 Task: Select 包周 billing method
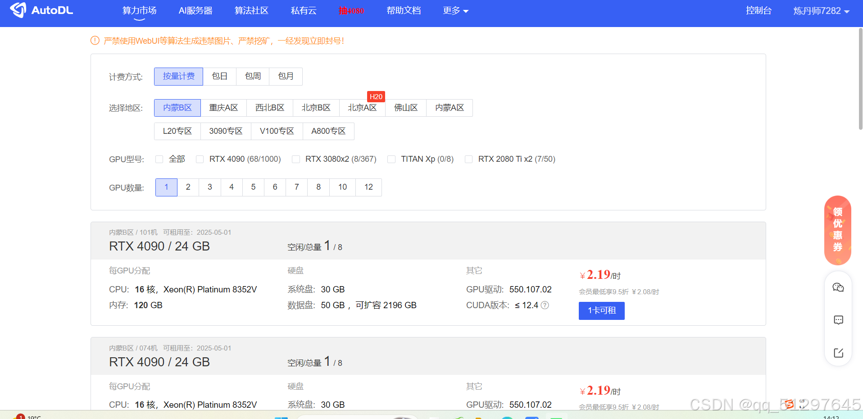pos(253,77)
